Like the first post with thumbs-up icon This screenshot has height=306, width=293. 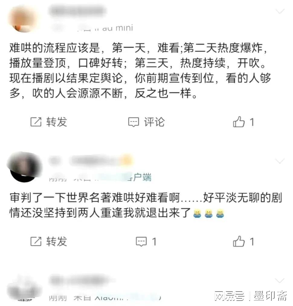click(x=239, y=122)
